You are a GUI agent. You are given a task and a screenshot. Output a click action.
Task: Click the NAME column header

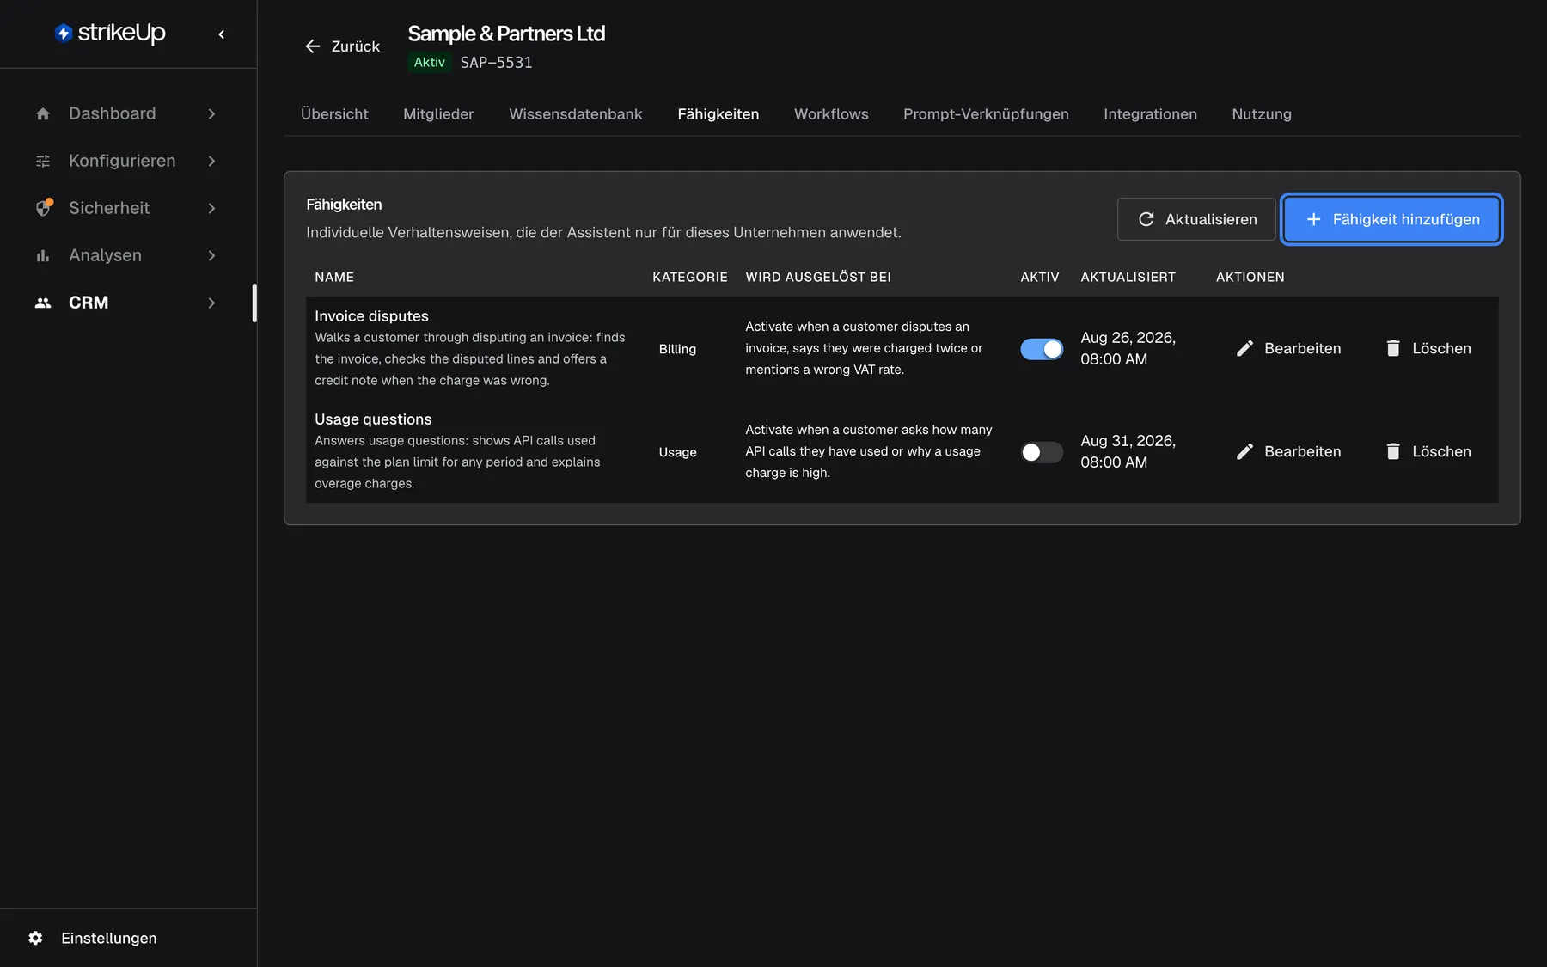click(x=334, y=277)
